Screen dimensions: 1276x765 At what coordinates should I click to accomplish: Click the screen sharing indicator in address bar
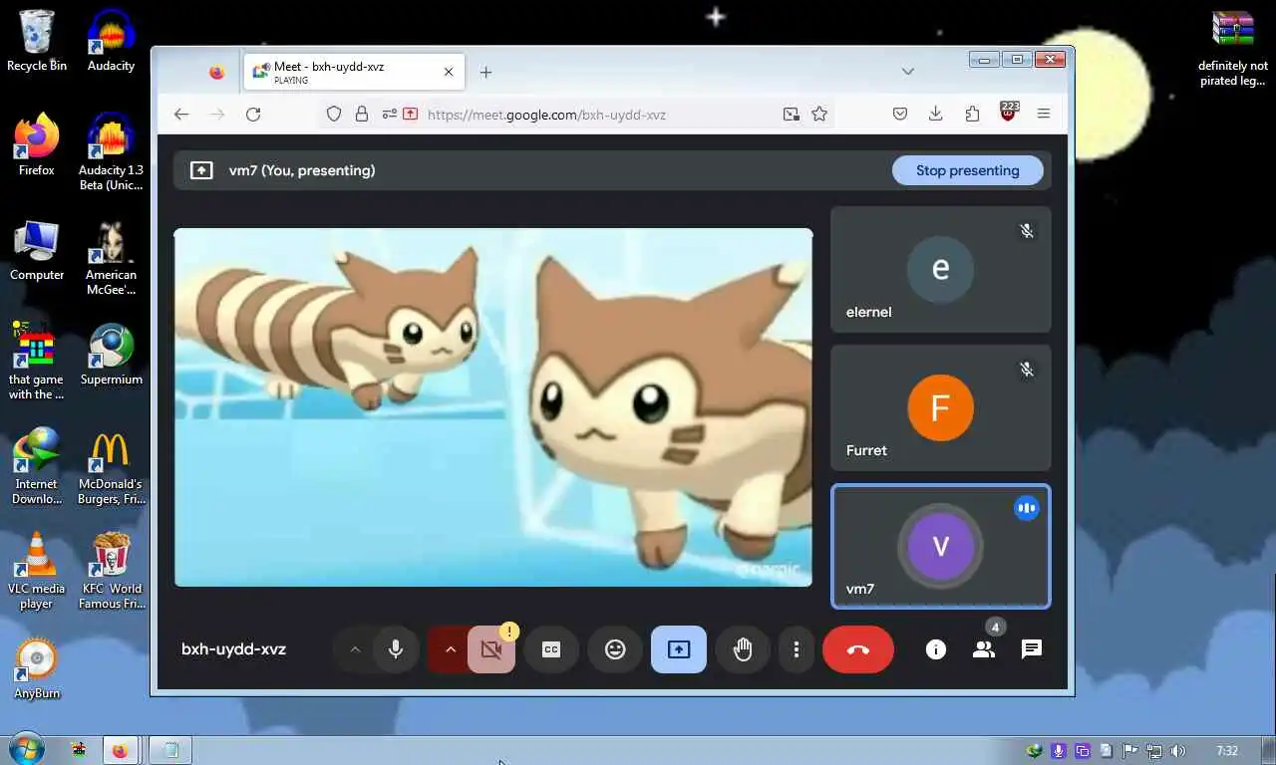point(410,115)
